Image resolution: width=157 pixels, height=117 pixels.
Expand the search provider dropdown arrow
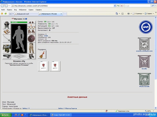(x=155, y=6)
